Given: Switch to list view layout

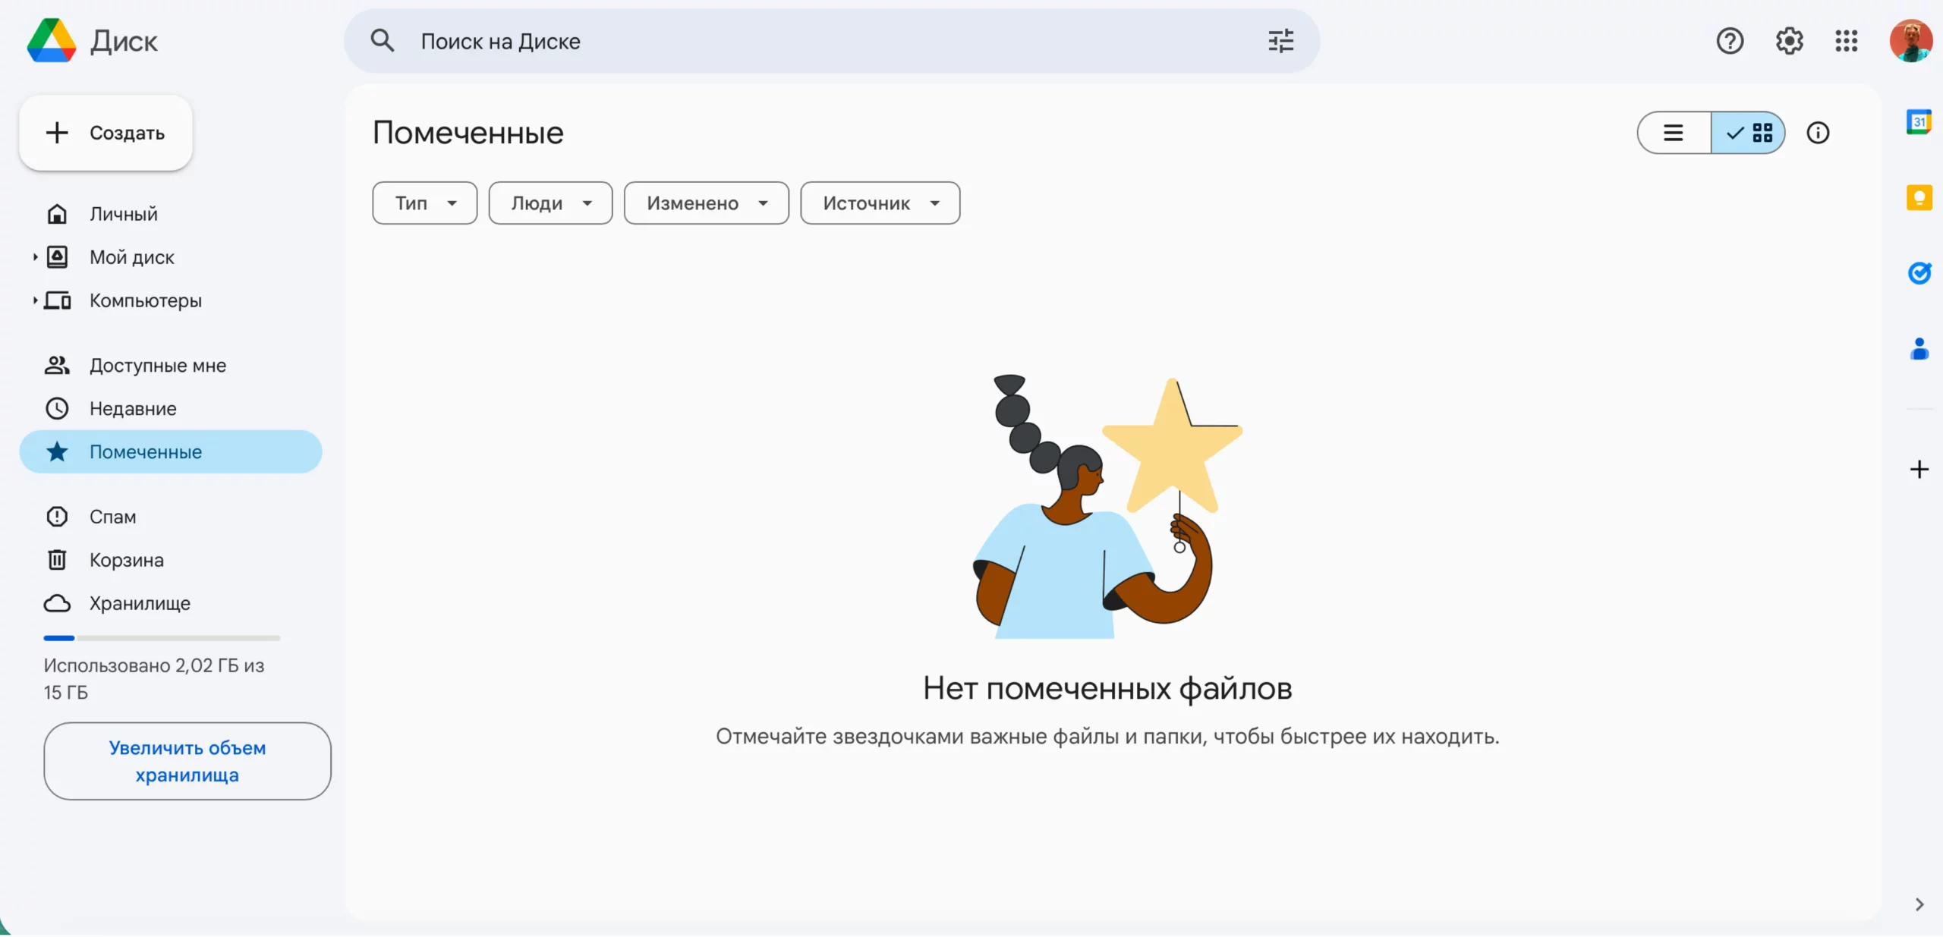Looking at the screenshot, I should (1674, 134).
